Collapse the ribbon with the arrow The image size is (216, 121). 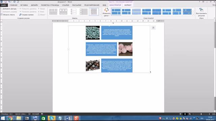[214, 18]
